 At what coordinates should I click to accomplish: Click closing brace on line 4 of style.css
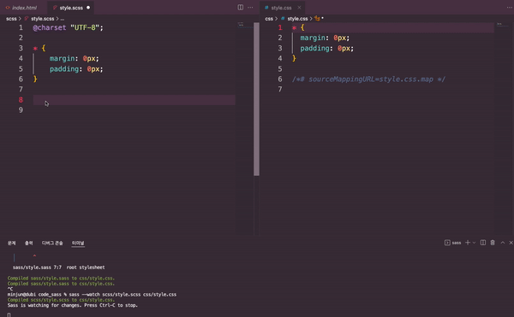click(294, 58)
